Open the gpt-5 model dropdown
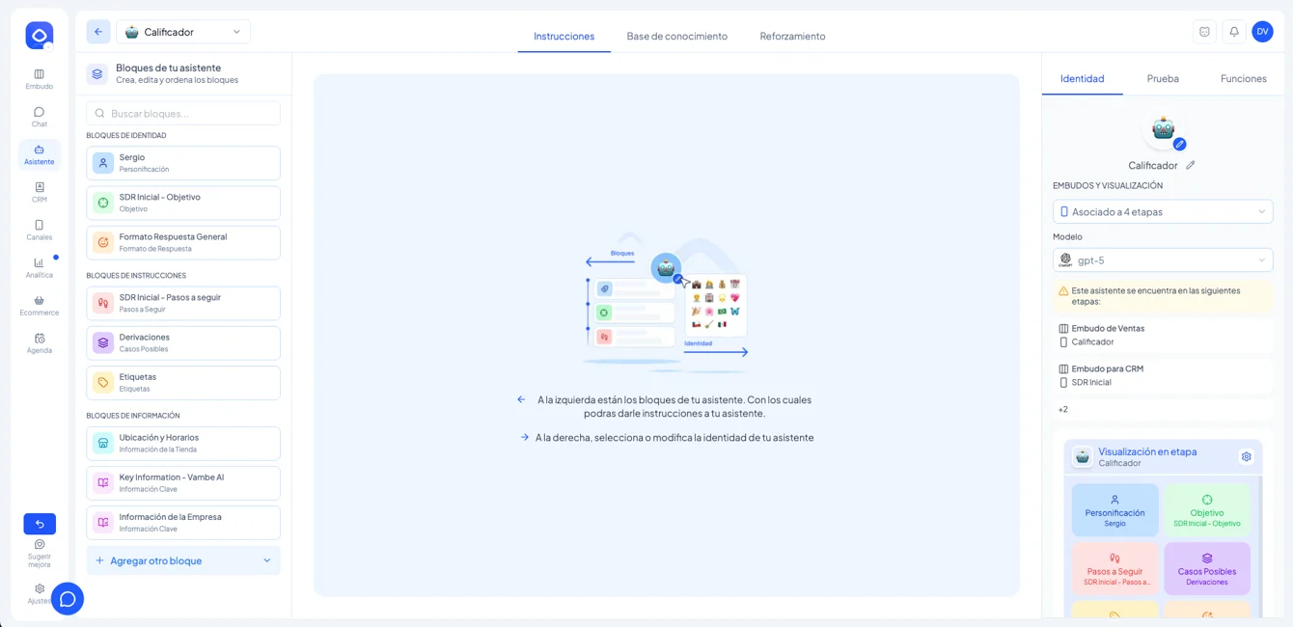The height and width of the screenshot is (627, 1293). [x=1162, y=259]
